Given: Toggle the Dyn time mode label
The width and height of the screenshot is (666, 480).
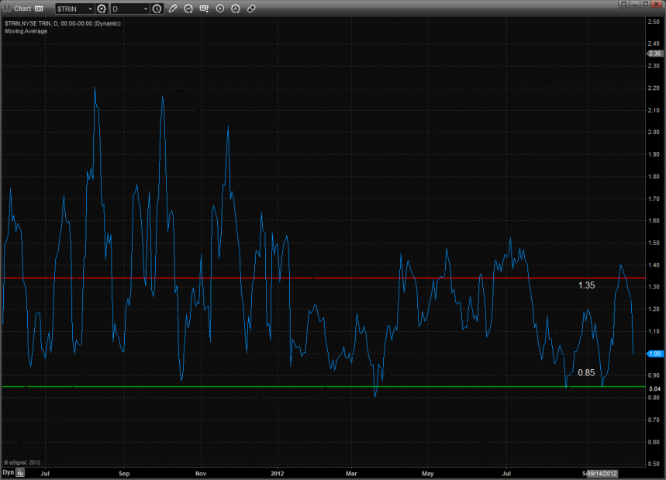Looking at the screenshot, I should tap(8, 471).
